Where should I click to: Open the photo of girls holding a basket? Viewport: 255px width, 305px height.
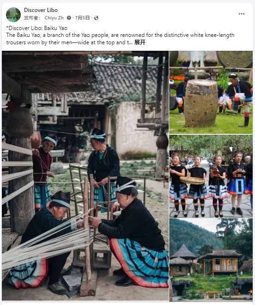tap(211, 176)
